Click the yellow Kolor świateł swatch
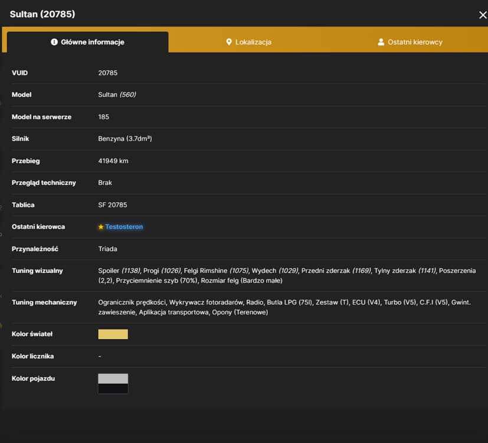This screenshot has width=488, height=443. [x=113, y=334]
